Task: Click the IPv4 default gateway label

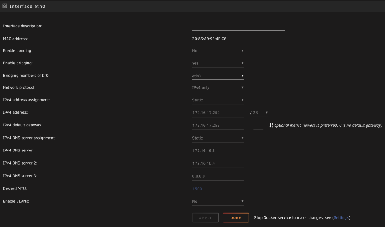Action: pos(23,125)
